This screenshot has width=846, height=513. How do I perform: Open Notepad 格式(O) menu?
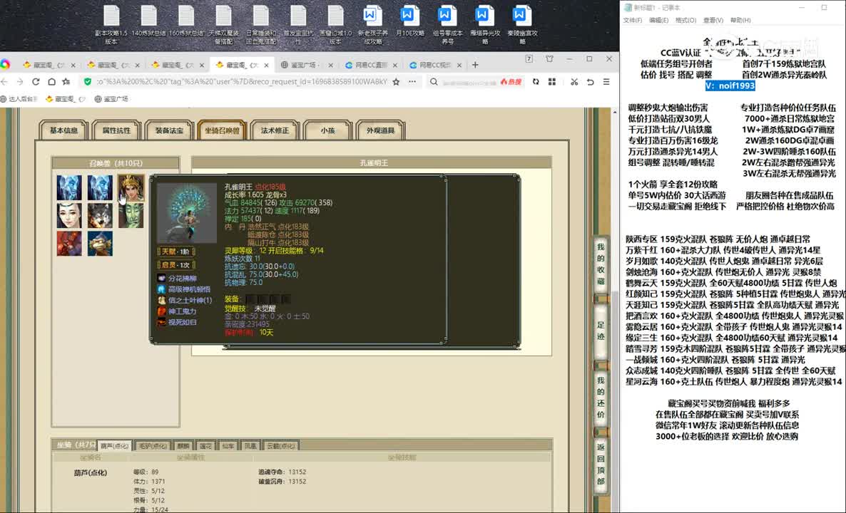coord(686,20)
